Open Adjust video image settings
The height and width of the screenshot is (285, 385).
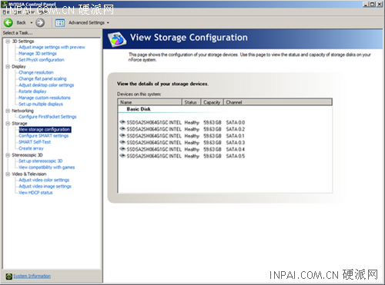45,187
